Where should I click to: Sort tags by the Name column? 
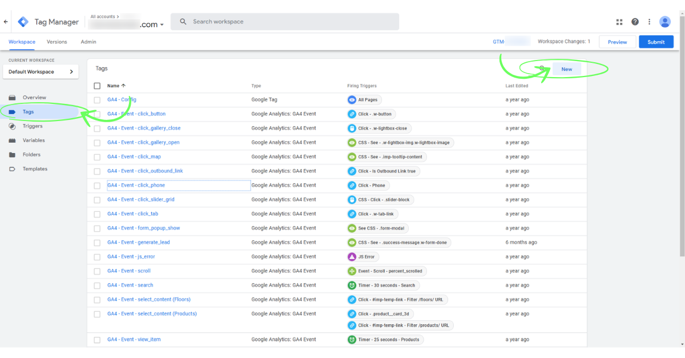(x=116, y=86)
